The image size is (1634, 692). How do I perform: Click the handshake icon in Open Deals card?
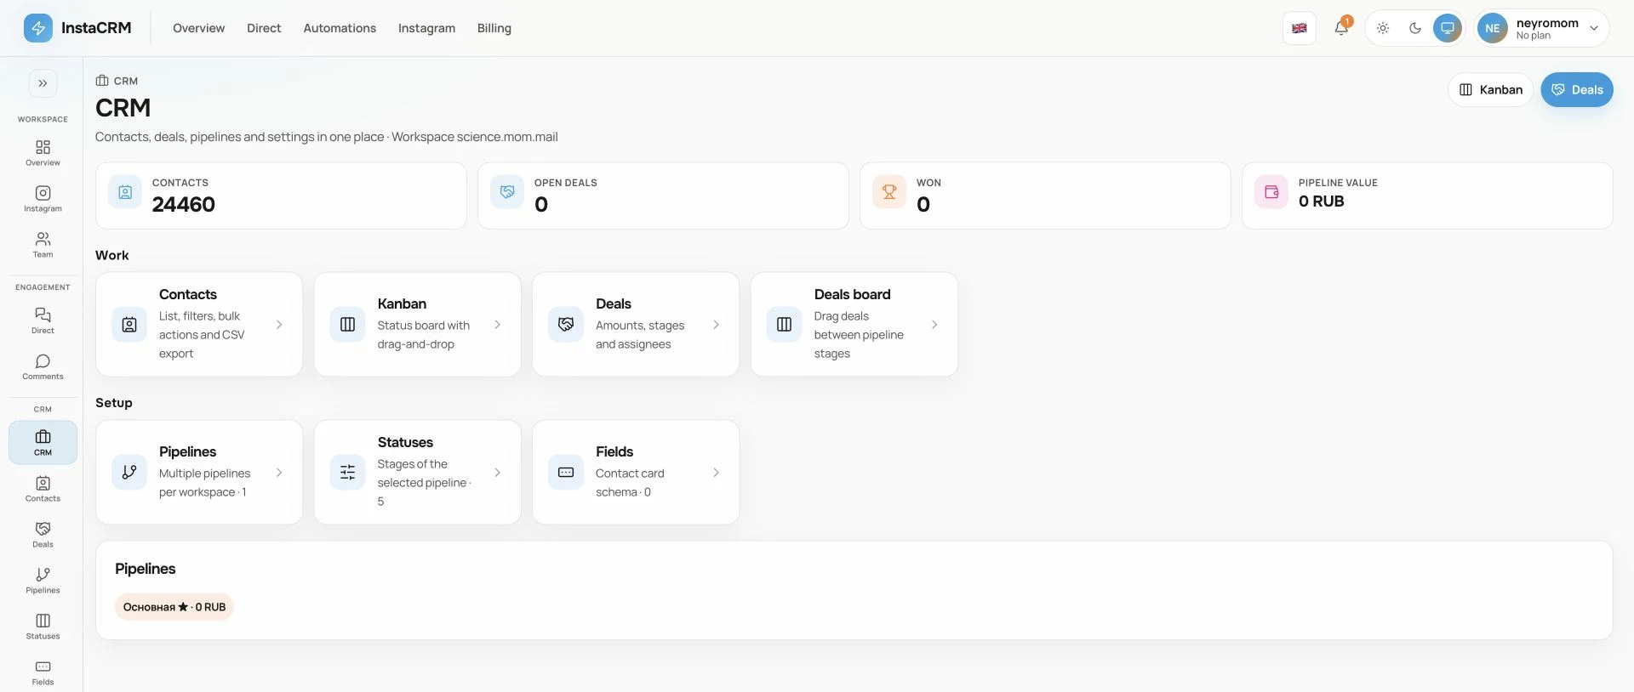click(x=507, y=192)
